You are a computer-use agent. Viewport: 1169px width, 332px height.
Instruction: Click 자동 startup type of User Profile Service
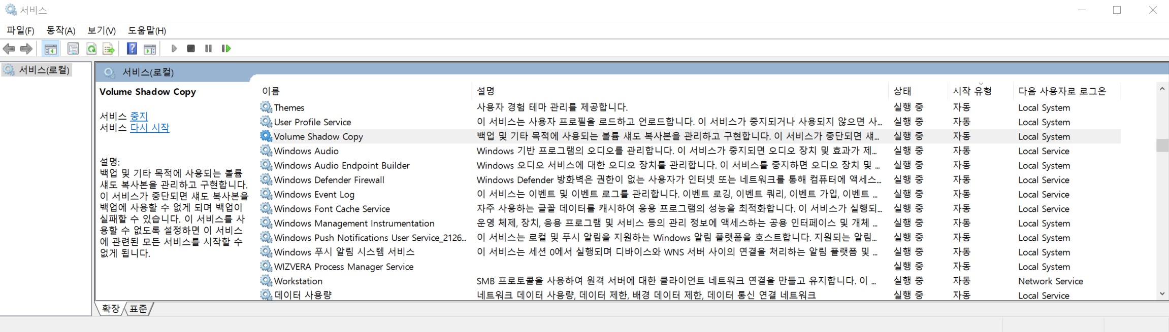pos(961,122)
